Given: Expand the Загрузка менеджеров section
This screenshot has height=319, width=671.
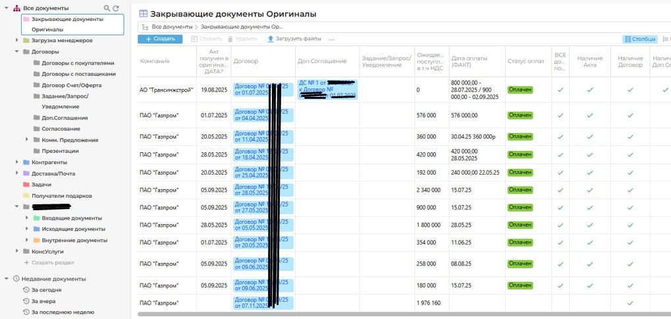Looking at the screenshot, I should tap(16, 40).
